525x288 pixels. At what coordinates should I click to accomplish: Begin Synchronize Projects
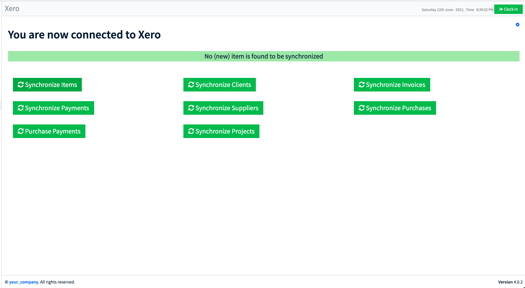coord(221,131)
